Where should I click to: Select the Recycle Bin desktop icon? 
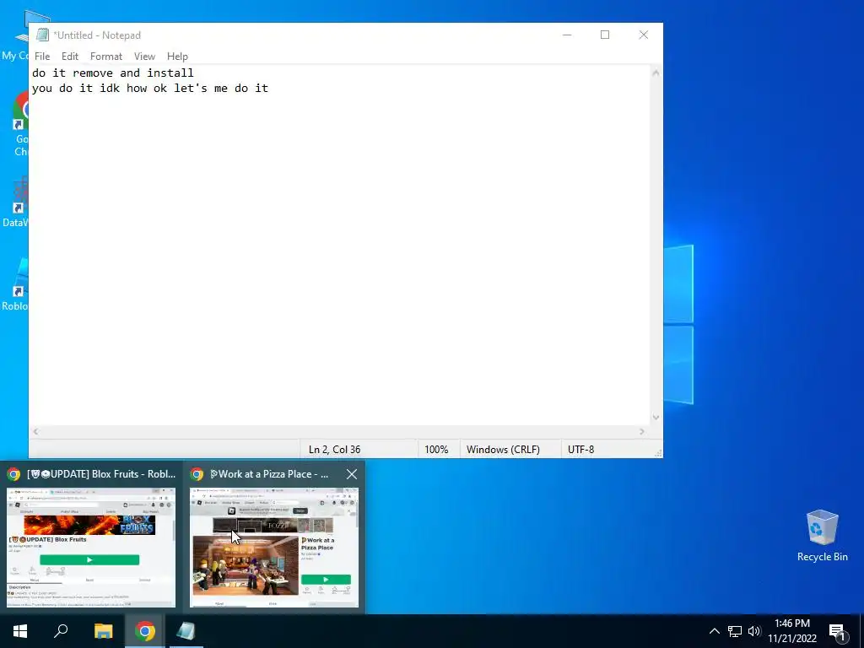coord(822,536)
